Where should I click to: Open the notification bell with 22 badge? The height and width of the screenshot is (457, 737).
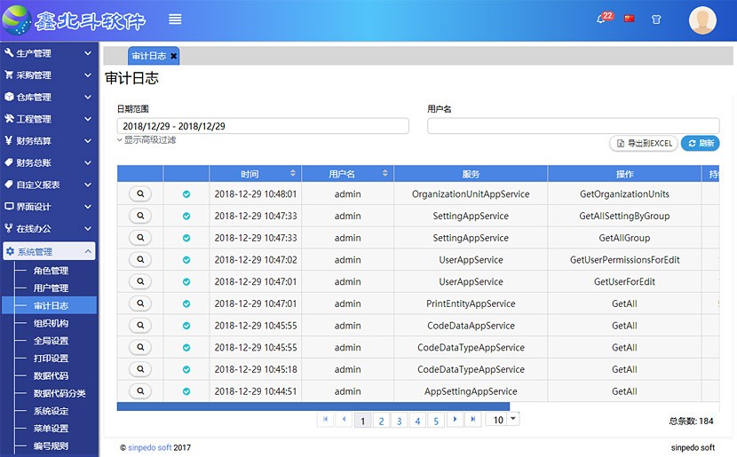click(602, 19)
